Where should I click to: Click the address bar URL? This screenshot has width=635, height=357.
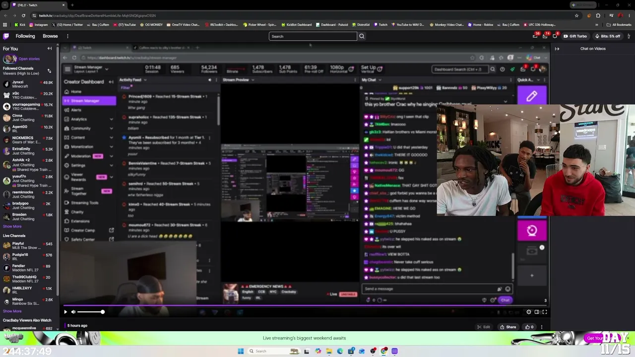pos(97,15)
